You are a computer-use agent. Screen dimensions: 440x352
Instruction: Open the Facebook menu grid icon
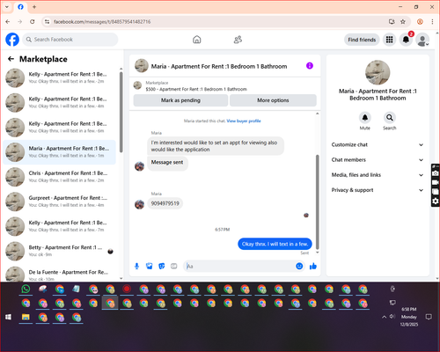tap(389, 40)
